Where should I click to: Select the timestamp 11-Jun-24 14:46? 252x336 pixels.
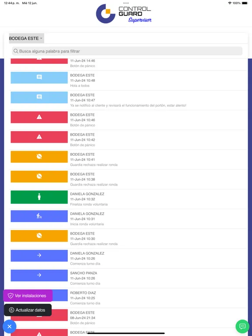click(x=83, y=61)
